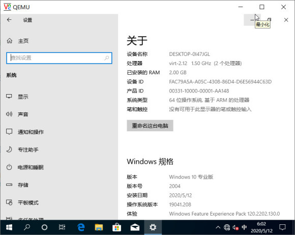The width and height of the screenshot is (295, 235).
Task: Open 平板模式 tablet mode settings
Action: coord(59,202)
